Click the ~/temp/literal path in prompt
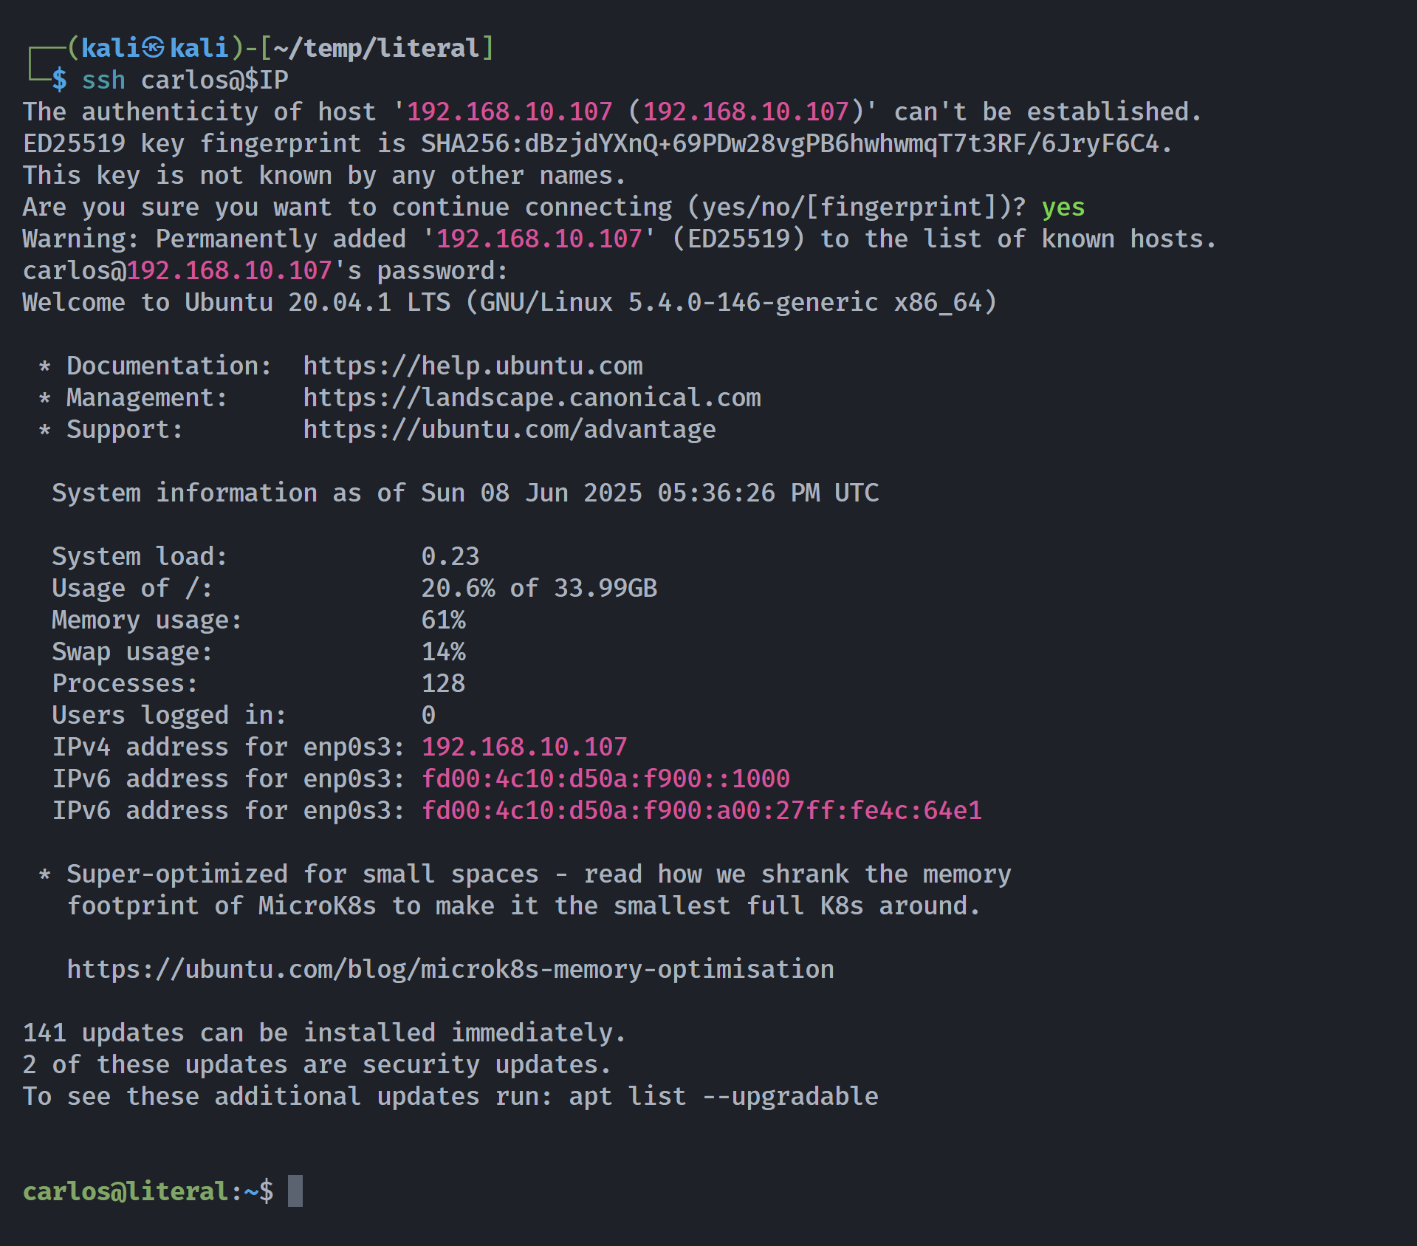 (x=377, y=48)
